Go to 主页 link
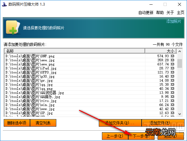 click(x=180, y=13)
